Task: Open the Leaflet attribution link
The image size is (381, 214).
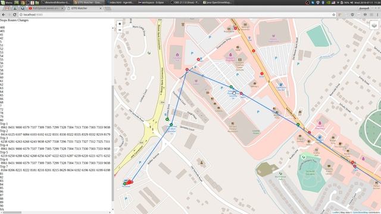Action: click(335, 213)
